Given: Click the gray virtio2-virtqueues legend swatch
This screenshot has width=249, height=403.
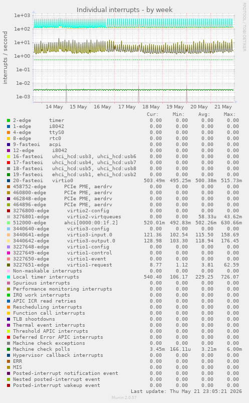Looking at the screenshot, I should (9, 217).
